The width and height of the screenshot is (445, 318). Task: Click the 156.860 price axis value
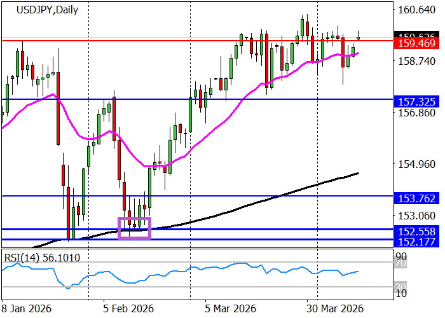[417, 113]
